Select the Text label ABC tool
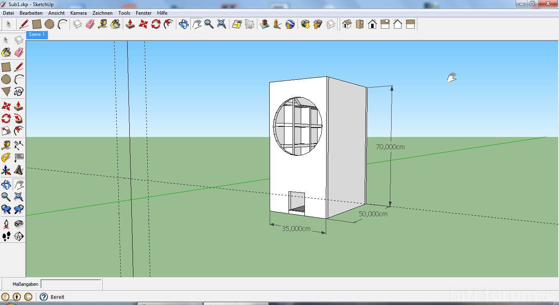This screenshot has height=305, width=559. [x=19, y=157]
